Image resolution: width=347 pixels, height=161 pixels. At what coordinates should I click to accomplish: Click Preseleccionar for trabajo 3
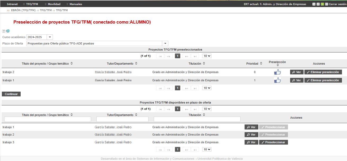(x=273, y=142)
